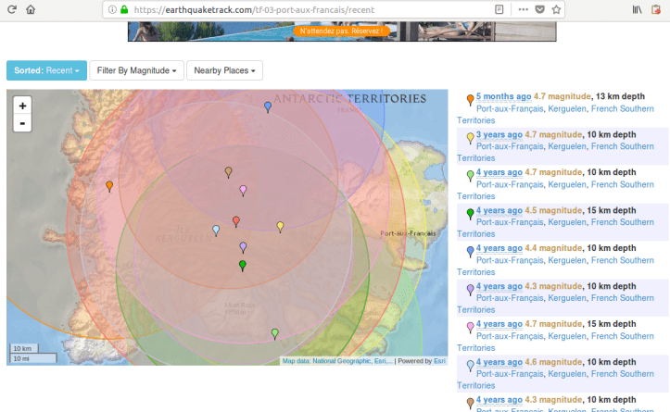Click the 'N'attendez pas. Réservez !' ad button
Viewport: 670px width, 412px height.
[342, 31]
